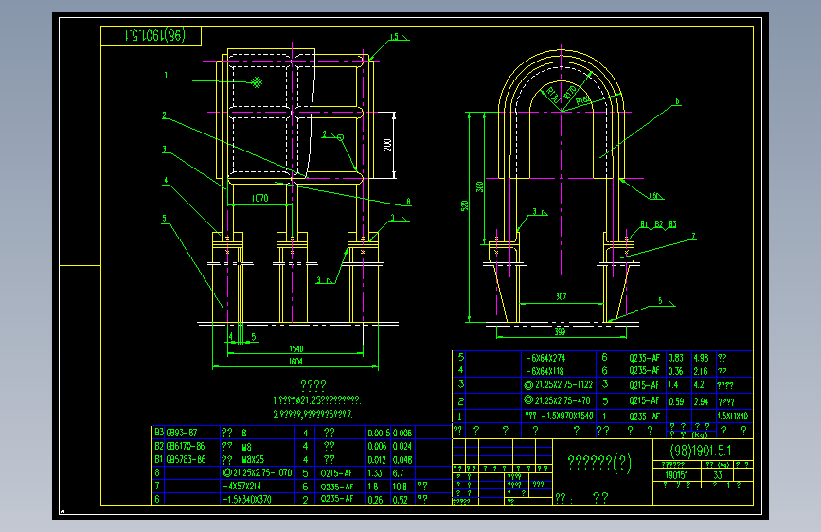The image size is (821, 532).
Task: Click the 307 dimension in the side view
Action: 561,296
